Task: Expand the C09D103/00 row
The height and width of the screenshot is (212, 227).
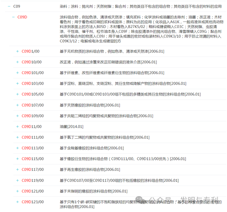Action: click(x=17, y=83)
